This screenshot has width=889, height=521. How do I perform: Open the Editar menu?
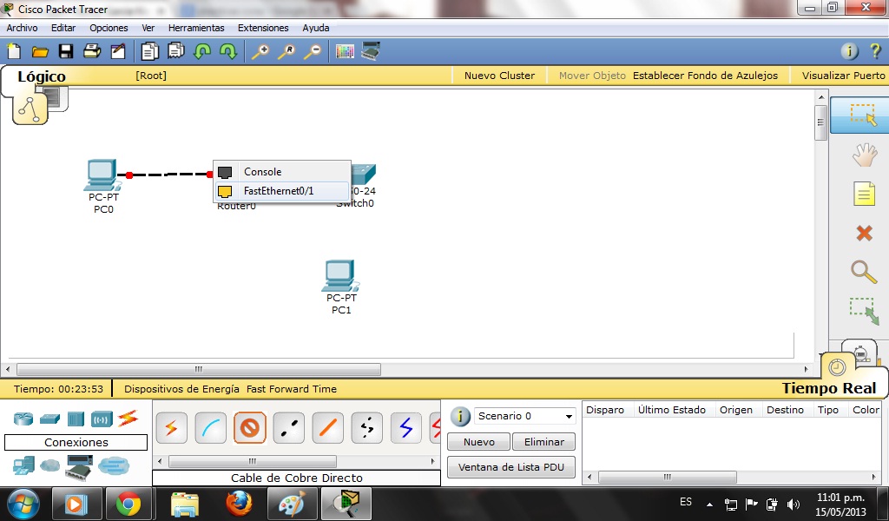[63, 28]
